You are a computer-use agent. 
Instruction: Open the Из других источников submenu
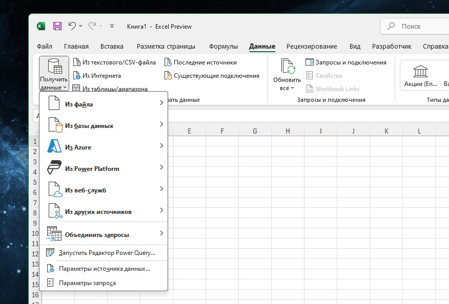point(104,210)
